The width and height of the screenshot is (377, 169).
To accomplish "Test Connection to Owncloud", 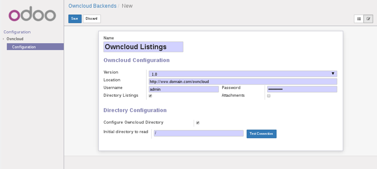I will tap(262, 134).
